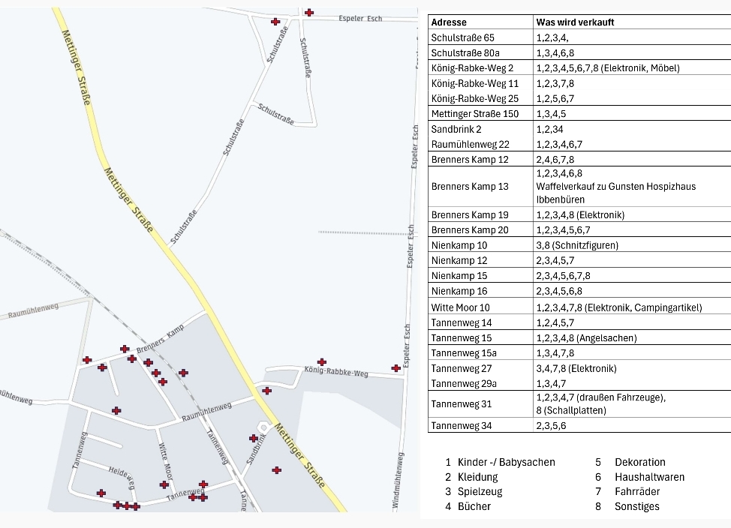The width and height of the screenshot is (731, 528).
Task: Click the Heideweg street label on map
Action: click(x=122, y=477)
